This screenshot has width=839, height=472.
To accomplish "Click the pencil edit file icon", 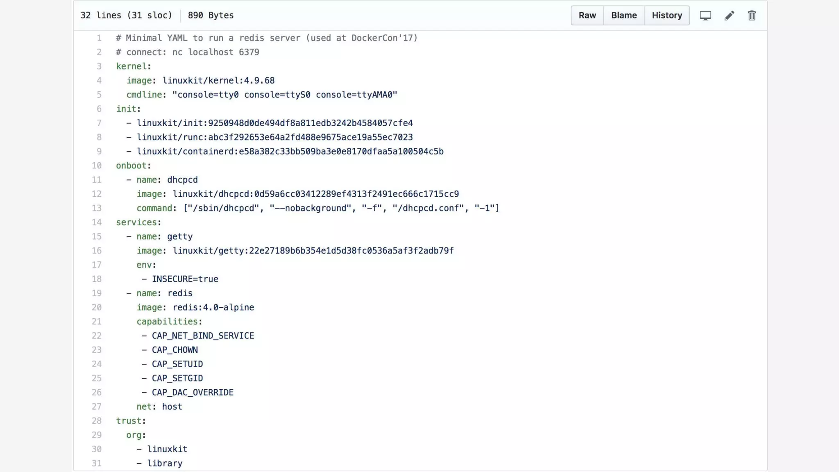I will coord(729,16).
